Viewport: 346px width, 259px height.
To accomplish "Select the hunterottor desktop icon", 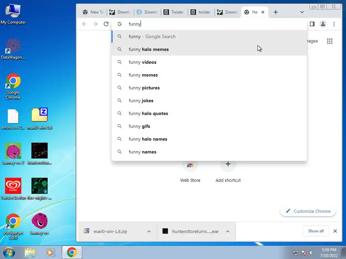I will (40, 154).
